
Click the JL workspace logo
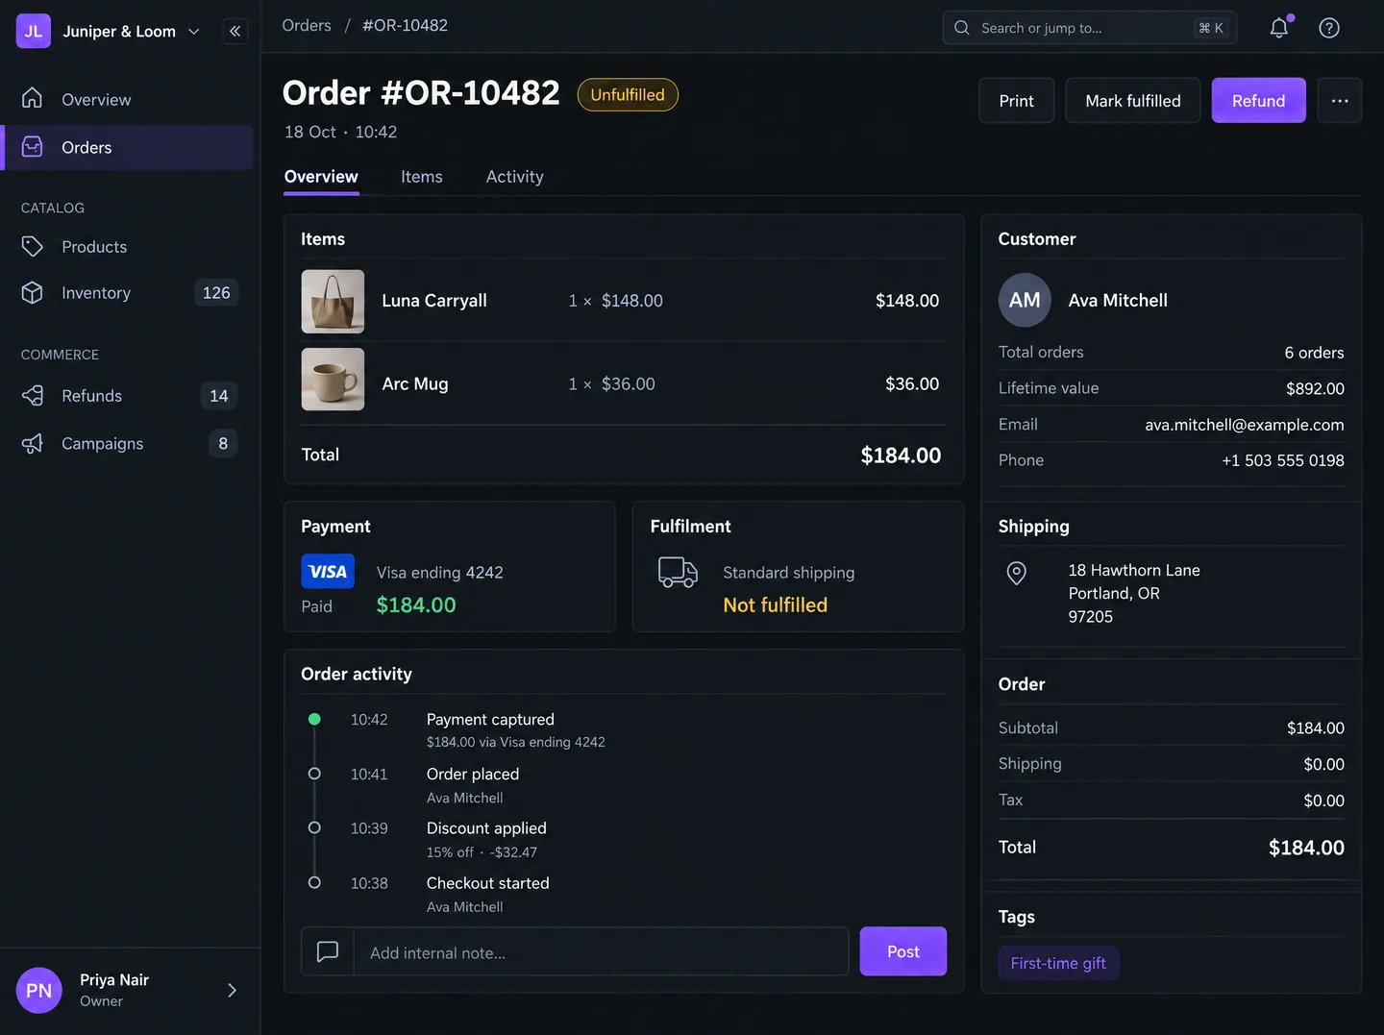point(34,31)
